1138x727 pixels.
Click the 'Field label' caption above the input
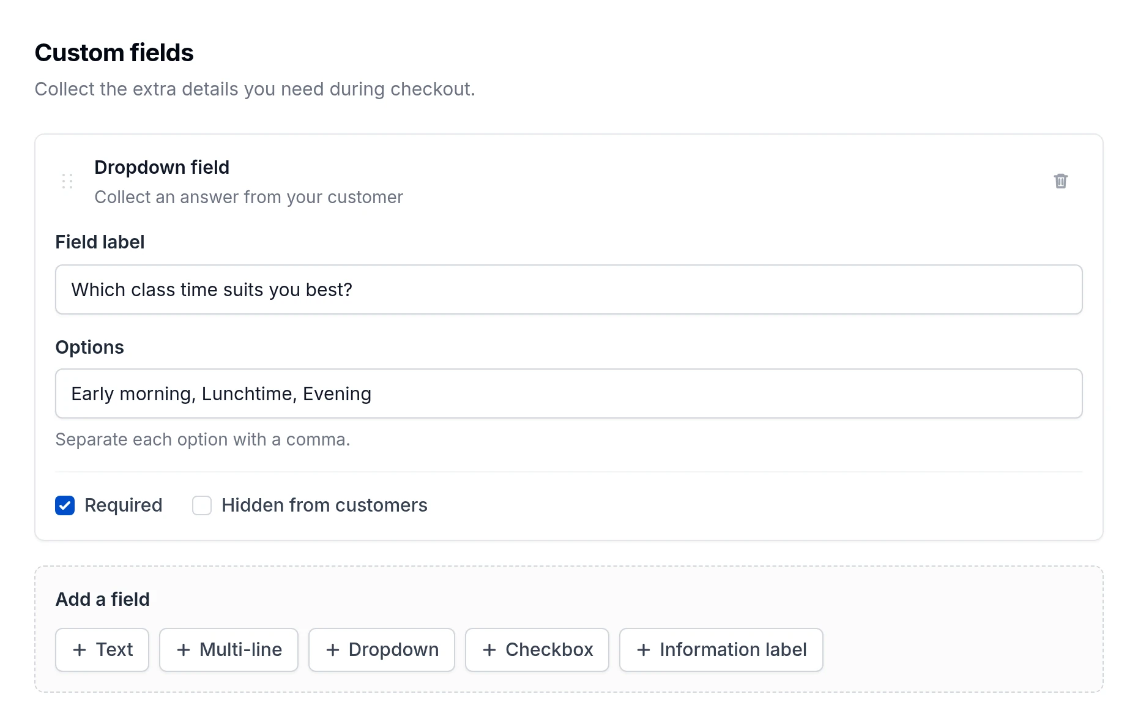[100, 242]
